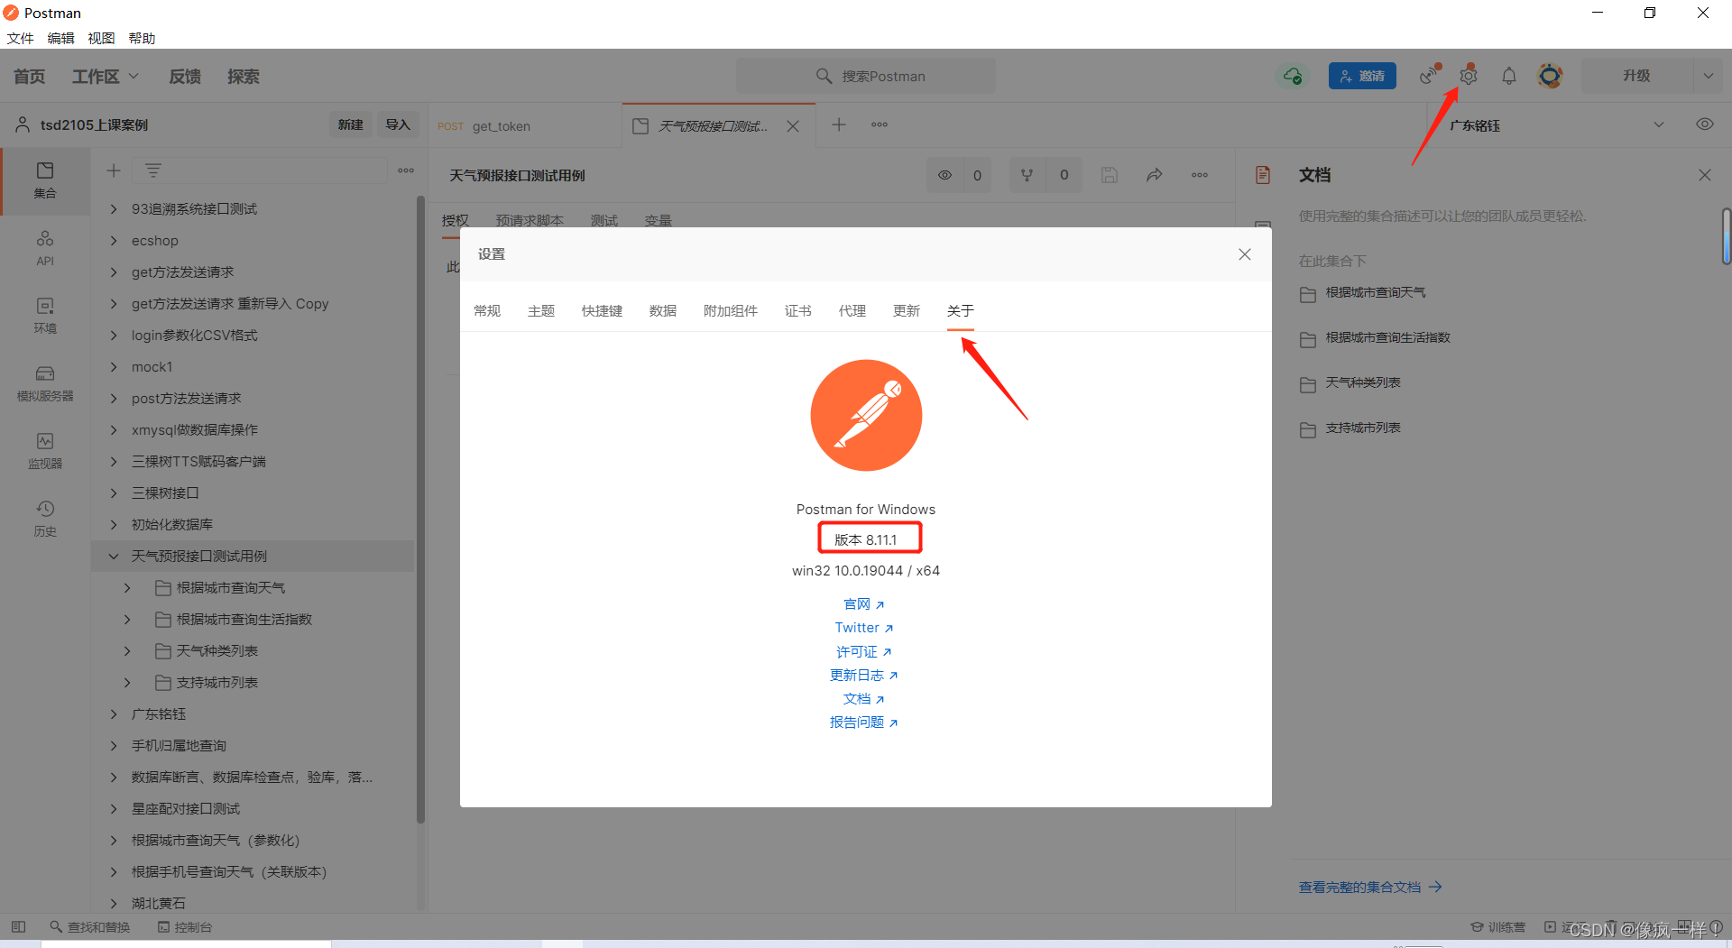Open the Monitors (监视器) sidebar icon

tap(45, 450)
